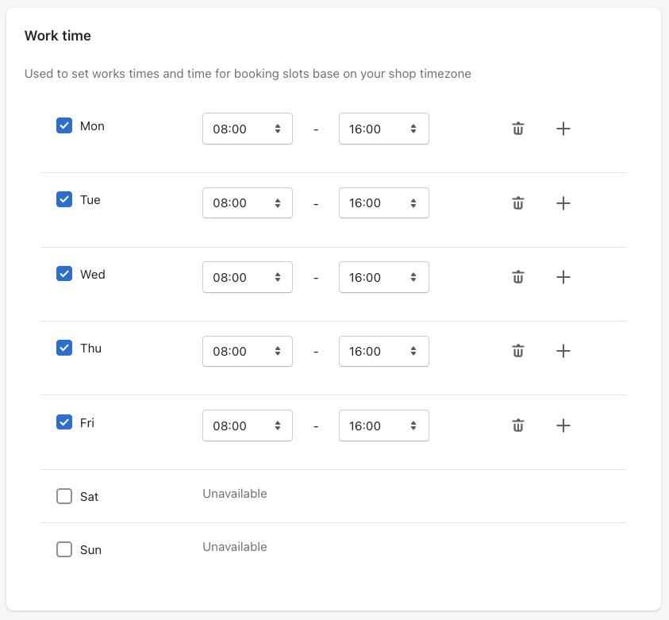Enable Saturday availability checkbox

click(64, 496)
